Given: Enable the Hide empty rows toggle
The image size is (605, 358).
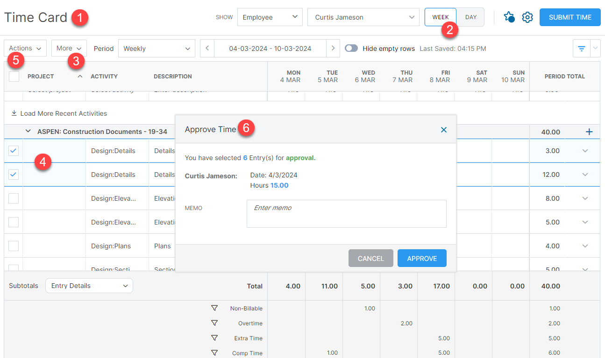Looking at the screenshot, I should coord(351,48).
